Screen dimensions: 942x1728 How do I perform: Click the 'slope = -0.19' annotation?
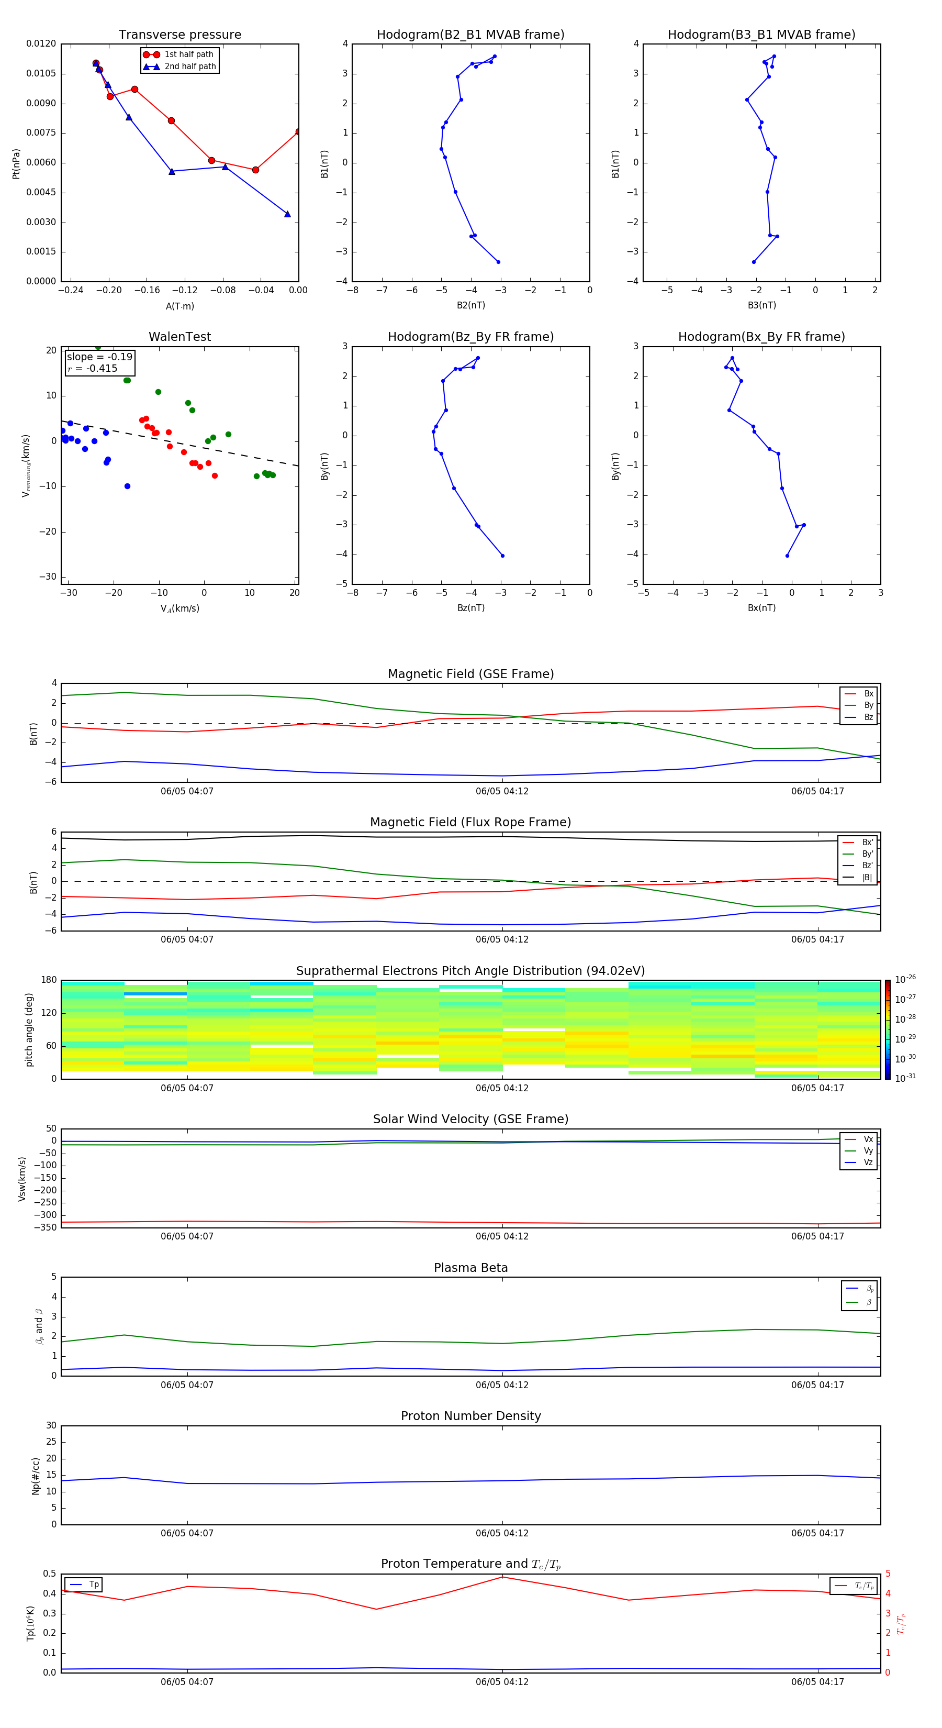100,357
